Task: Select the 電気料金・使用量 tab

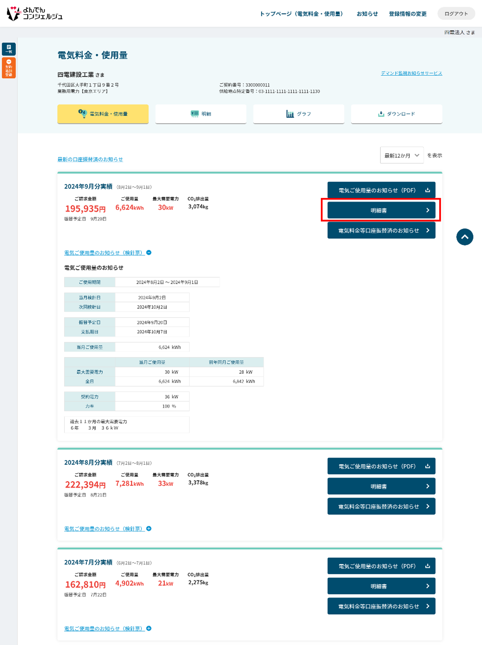Action: [x=103, y=114]
